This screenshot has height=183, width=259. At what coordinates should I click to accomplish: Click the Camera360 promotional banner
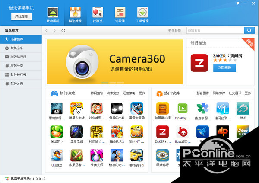[x=115, y=62]
